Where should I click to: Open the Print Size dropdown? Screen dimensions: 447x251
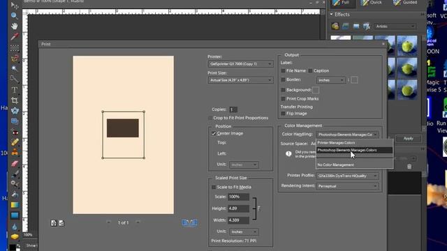240,80
